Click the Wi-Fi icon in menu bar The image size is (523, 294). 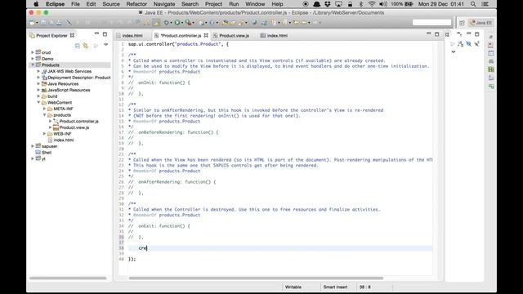[372, 4]
